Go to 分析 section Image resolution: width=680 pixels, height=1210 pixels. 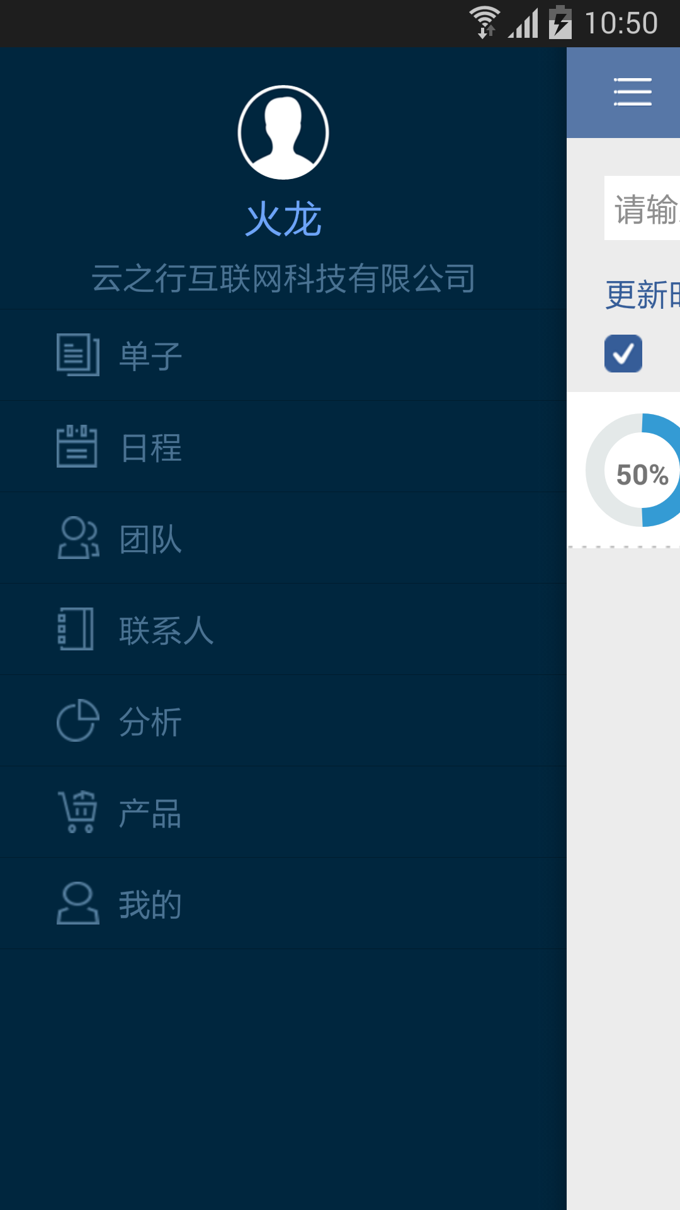(283, 720)
